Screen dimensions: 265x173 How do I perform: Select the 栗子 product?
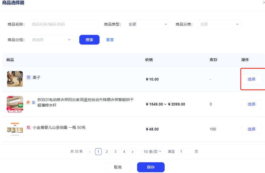point(251,79)
